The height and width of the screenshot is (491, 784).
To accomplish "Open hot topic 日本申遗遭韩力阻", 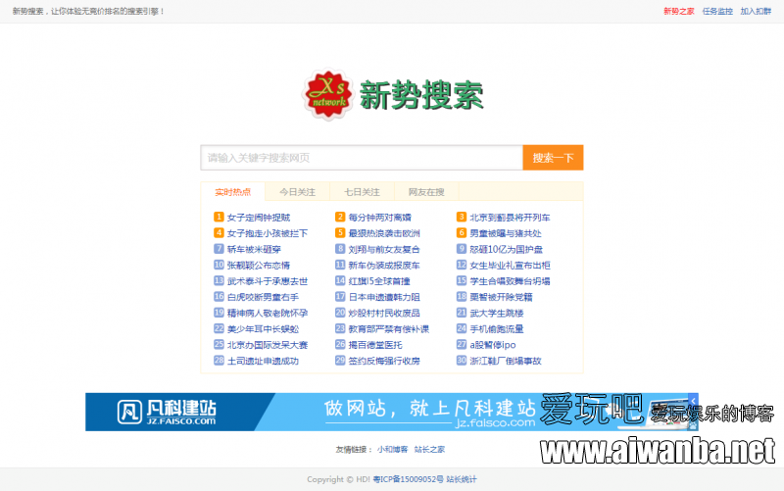I will pos(384,298).
